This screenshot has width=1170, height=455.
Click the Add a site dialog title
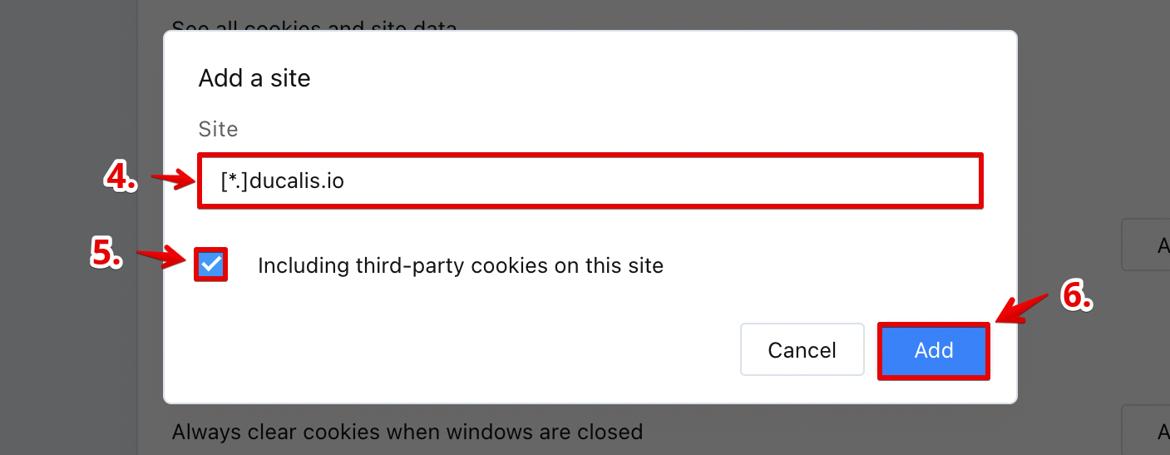pyautogui.click(x=254, y=79)
